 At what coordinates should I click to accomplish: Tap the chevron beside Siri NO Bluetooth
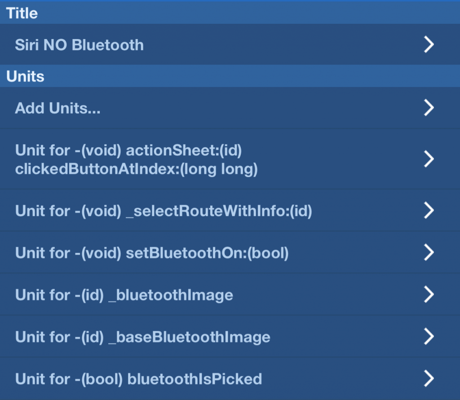tap(429, 44)
